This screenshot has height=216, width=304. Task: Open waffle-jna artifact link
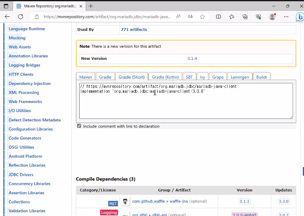(179, 201)
